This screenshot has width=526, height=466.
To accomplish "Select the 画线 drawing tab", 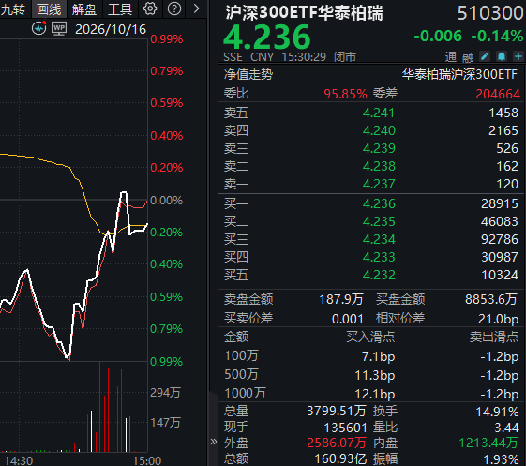I will pos(49,9).
